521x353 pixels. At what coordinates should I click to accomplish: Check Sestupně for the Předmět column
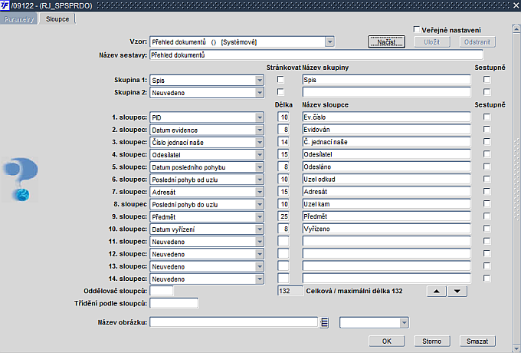tap(487, 216)
